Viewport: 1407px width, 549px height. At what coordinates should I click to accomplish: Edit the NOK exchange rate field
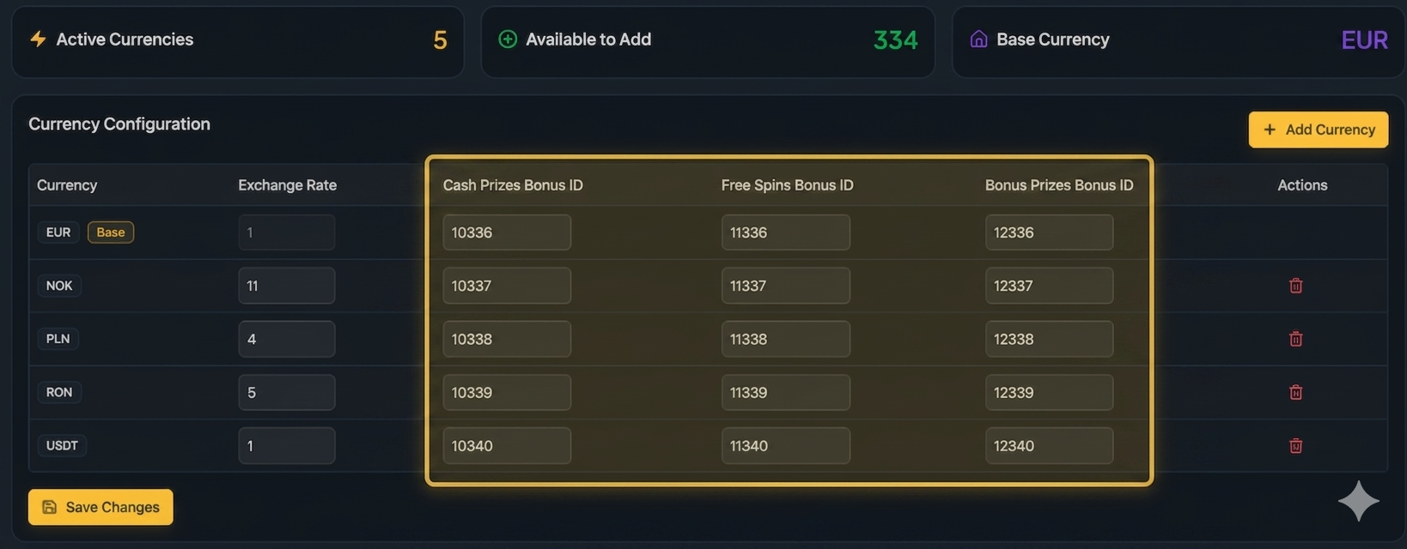286,286
